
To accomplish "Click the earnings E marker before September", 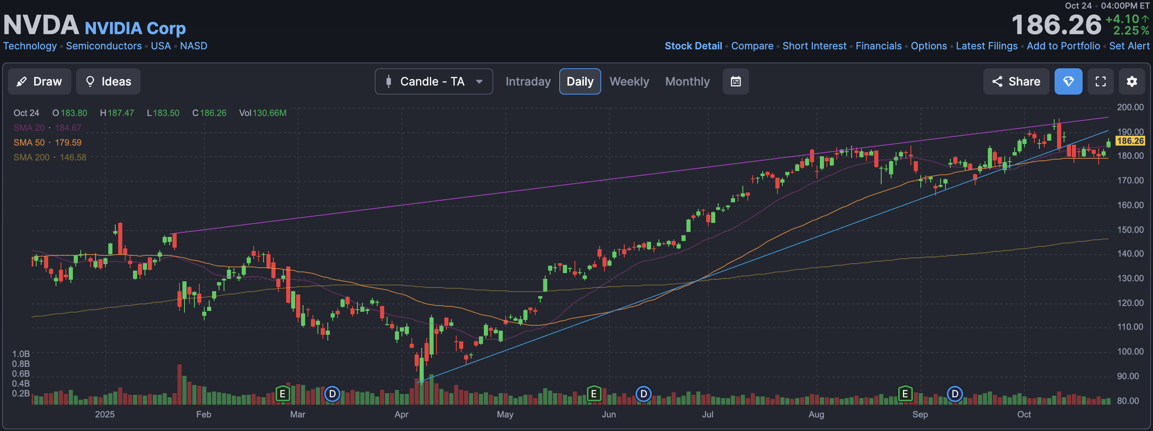I will pyautogui.click(x=905, y=394).
